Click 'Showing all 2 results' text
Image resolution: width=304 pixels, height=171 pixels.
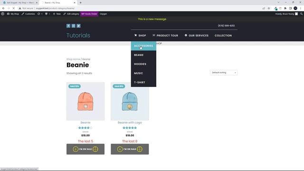79,73
